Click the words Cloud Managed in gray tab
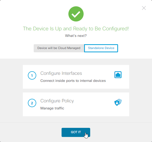This screenshot has width=152, height=142. pos(69,48)
